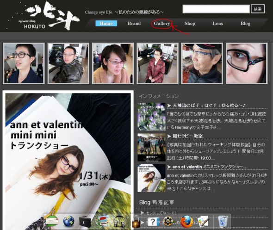Open the trash bin in the dock
The height and width of the screenshot is (230, 273).
tap(223, 222)
